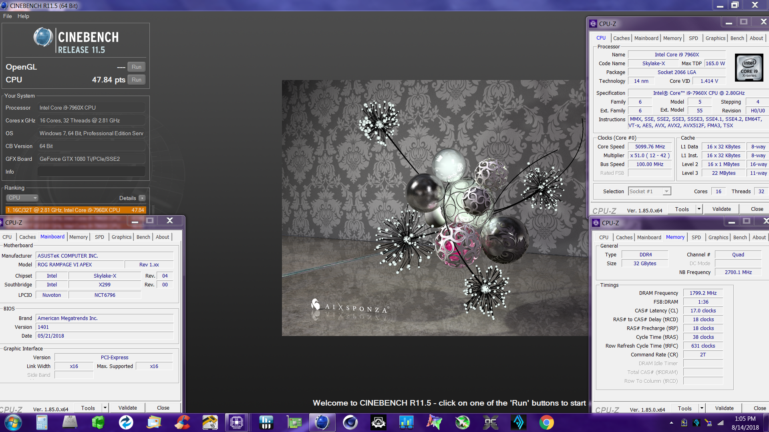Click the BIOS Date value 05/21/2018
The width and height of the screenshot is (769, 432).
click(x=105, y=336)
